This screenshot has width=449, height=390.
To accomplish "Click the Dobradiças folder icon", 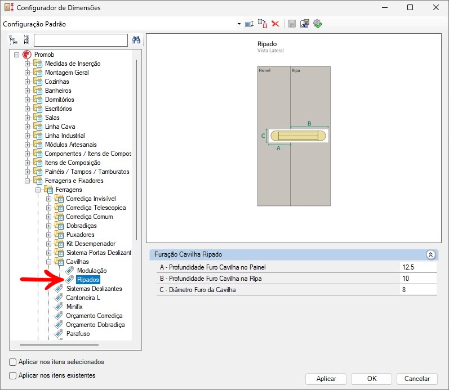I will (59, 226).
